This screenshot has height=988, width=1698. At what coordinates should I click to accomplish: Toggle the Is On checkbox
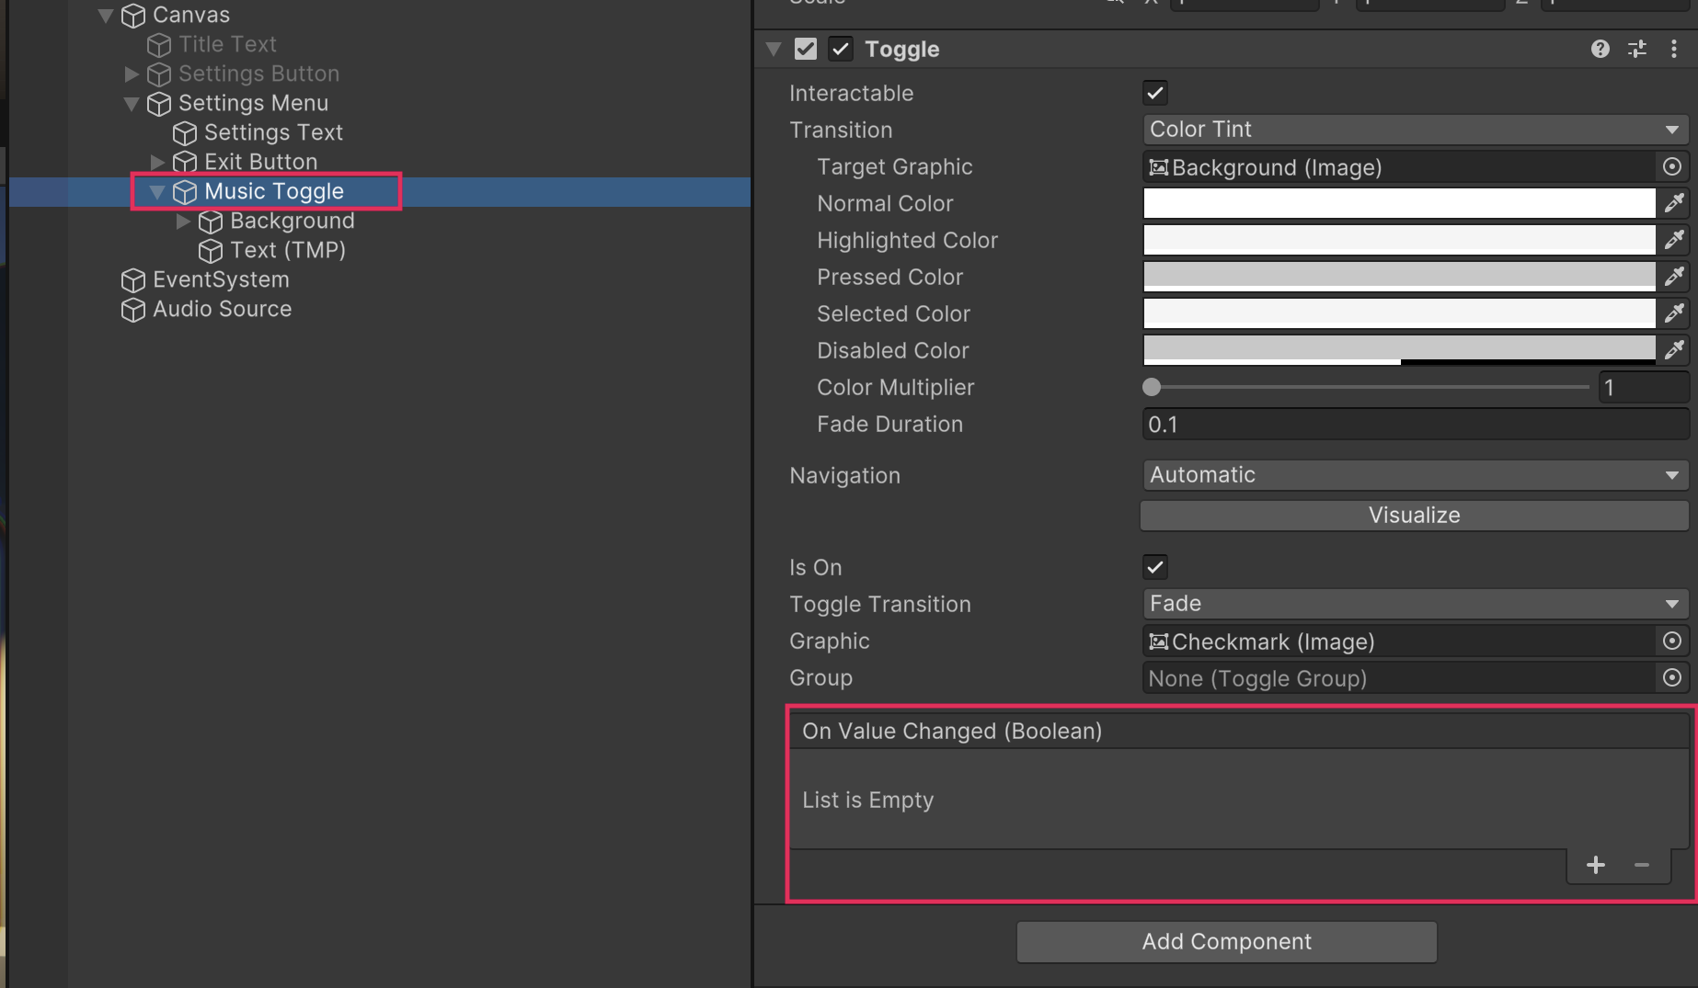point(1155,567)
